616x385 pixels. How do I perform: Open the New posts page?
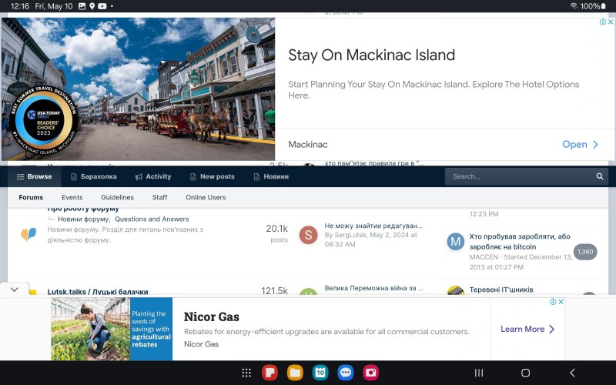click(213, 177)
